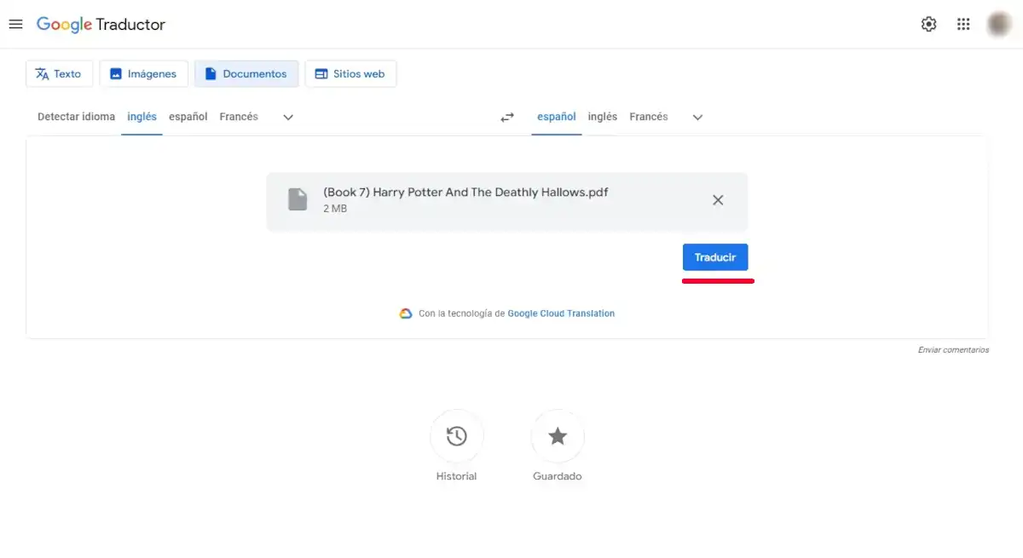
Task: Open the Google Cloud Translation link
Action: tap(561, 313)
